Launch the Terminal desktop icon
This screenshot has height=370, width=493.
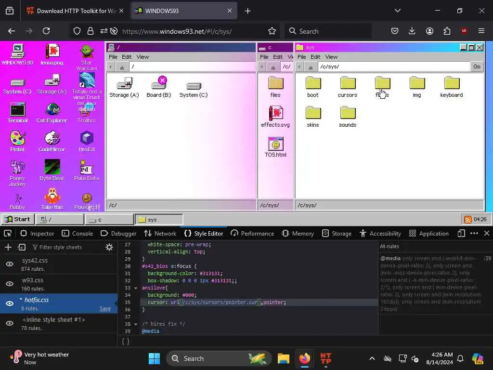coord(17,113)
